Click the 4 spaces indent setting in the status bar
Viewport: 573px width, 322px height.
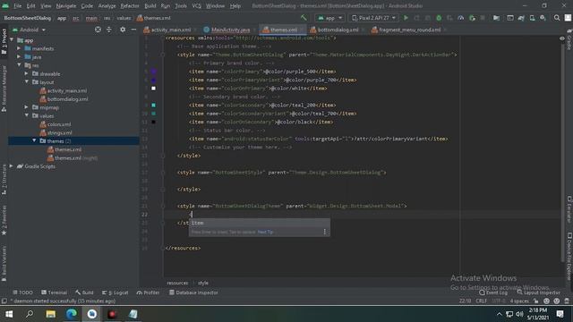point(519,301)
